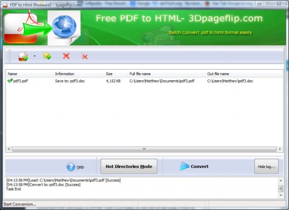Click the Hot Directories Mode button

129,167
